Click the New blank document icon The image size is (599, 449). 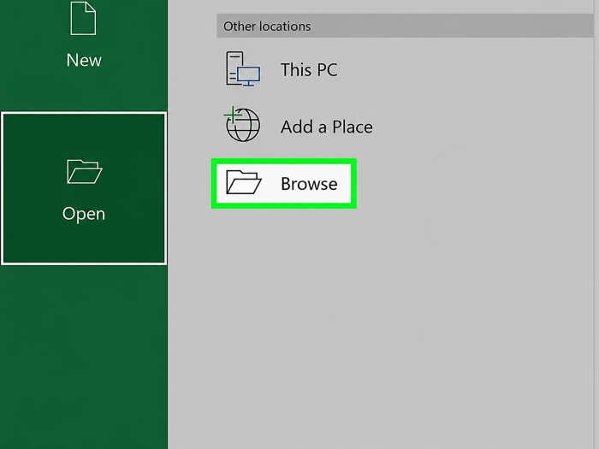click(83, 18)
